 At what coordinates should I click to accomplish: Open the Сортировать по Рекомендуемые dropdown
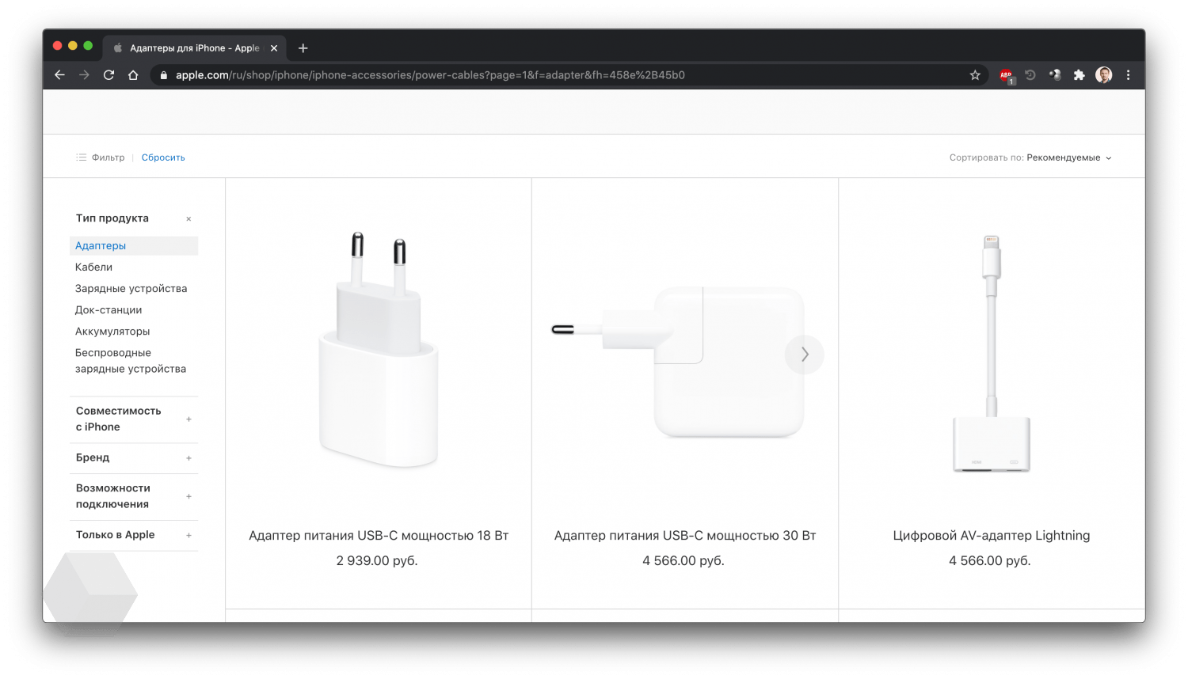tap(1030, 157)
